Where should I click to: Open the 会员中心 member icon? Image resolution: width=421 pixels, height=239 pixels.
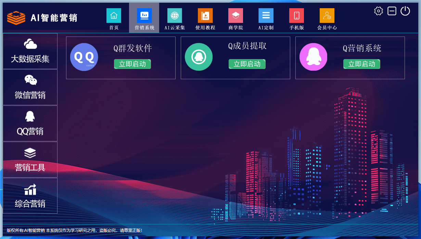tap(327, 15)
